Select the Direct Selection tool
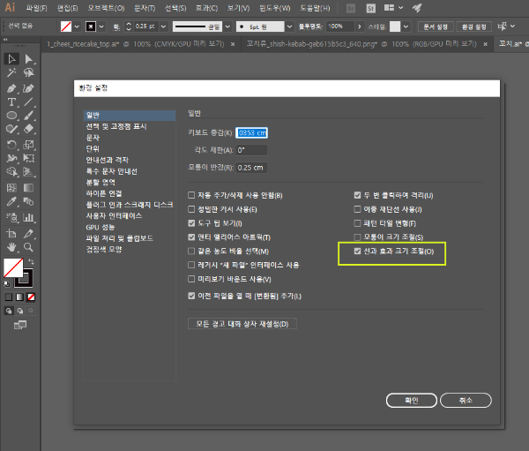This screenshot has width=529, height=451. (x=29, y=59)
